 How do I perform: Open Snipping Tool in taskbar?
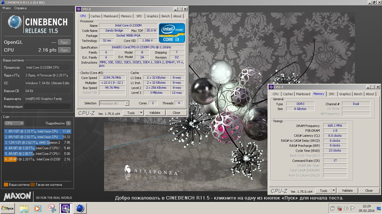click(52, 208)
